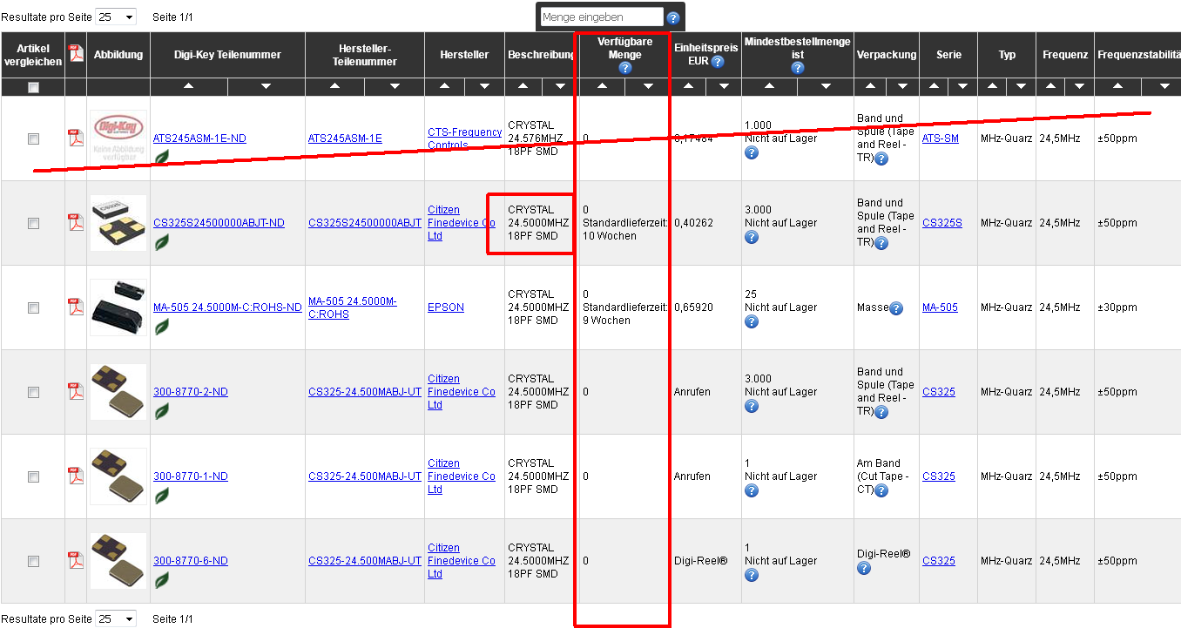Viewport: 1181px width, 635px height.
Task: Open product thumbnail for MA-505 crystal
Action: click(x=118, y=307)
